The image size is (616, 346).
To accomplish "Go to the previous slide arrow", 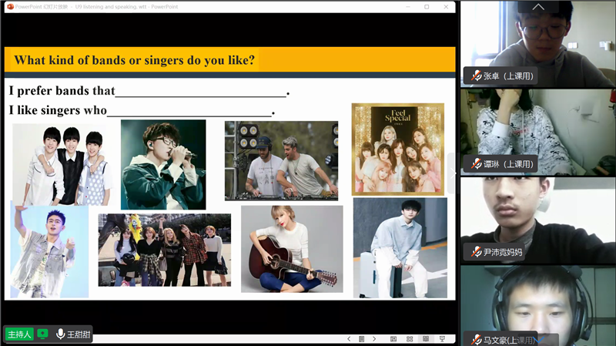I will (349, 339).
